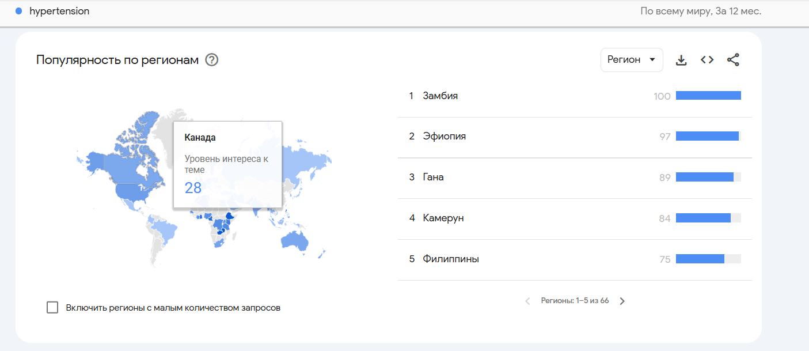This screenshot has height=351, width=809.
Task: Click the Philippines interest bar showing 75
Action: [x=700, y=259]
